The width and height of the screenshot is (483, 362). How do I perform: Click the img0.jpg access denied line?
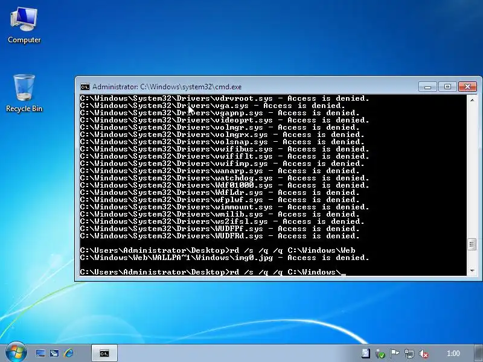pos(224,258)
